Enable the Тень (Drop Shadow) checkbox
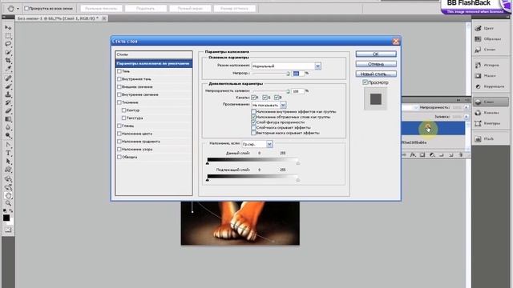The height and width of the screenshot is (288, 513). click(x=119, y=71)
